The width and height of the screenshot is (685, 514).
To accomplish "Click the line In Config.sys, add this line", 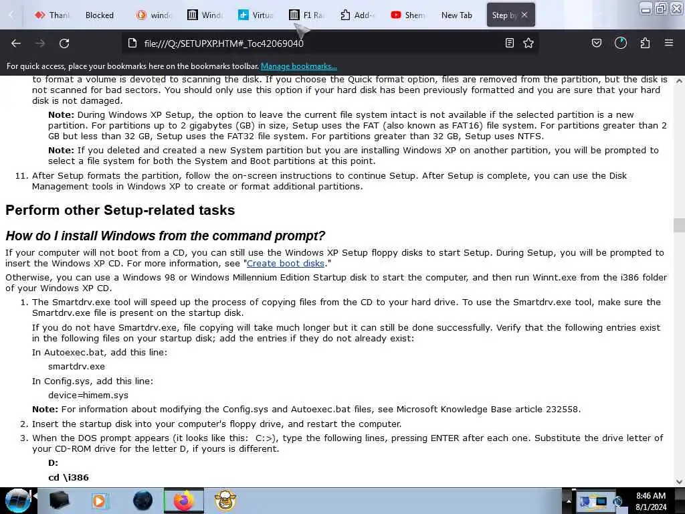I will point(92,381).
